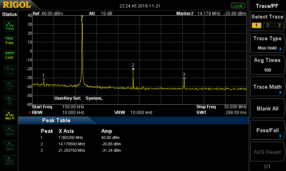
Task: Click the TRIG Free status icon
Action: tap(9, 40)
